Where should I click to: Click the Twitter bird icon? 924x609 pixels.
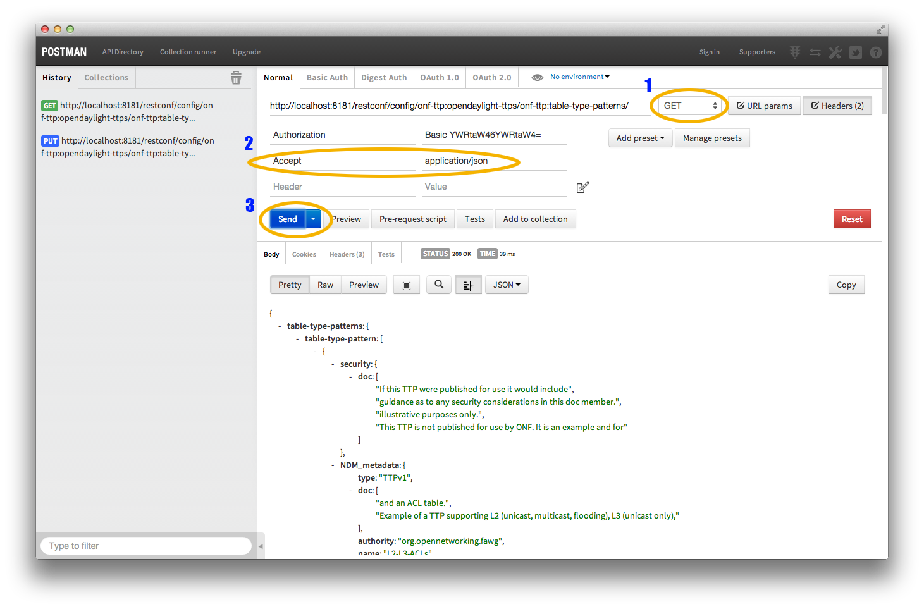pyautogui.click(x=856, y=52)
